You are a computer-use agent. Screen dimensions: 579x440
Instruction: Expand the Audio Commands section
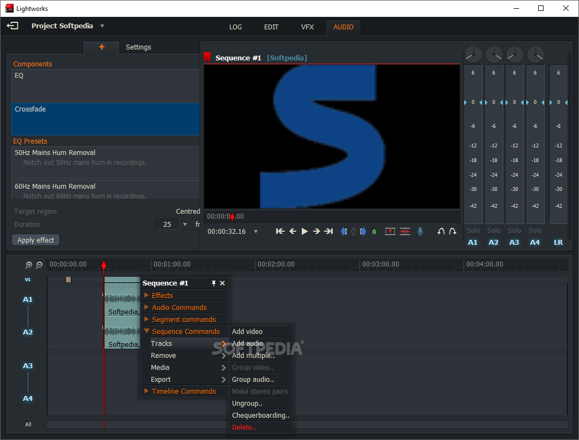click(185, 308)
